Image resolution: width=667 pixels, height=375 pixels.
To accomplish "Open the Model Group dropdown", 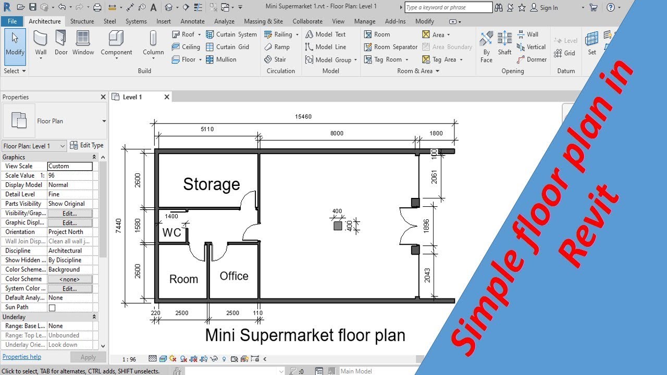I will (355, 60).
